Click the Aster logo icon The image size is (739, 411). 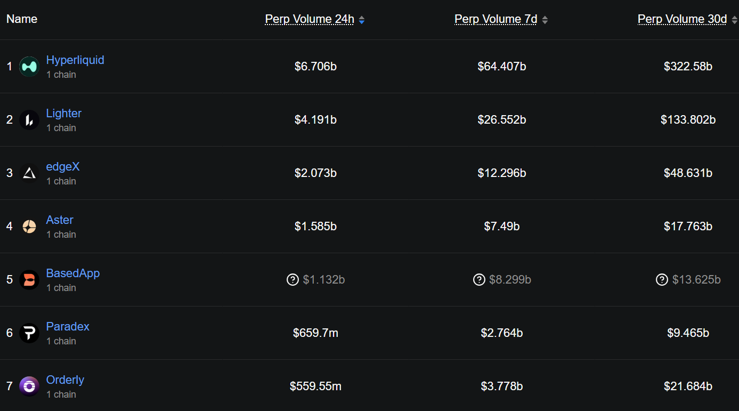pos(29,227)
